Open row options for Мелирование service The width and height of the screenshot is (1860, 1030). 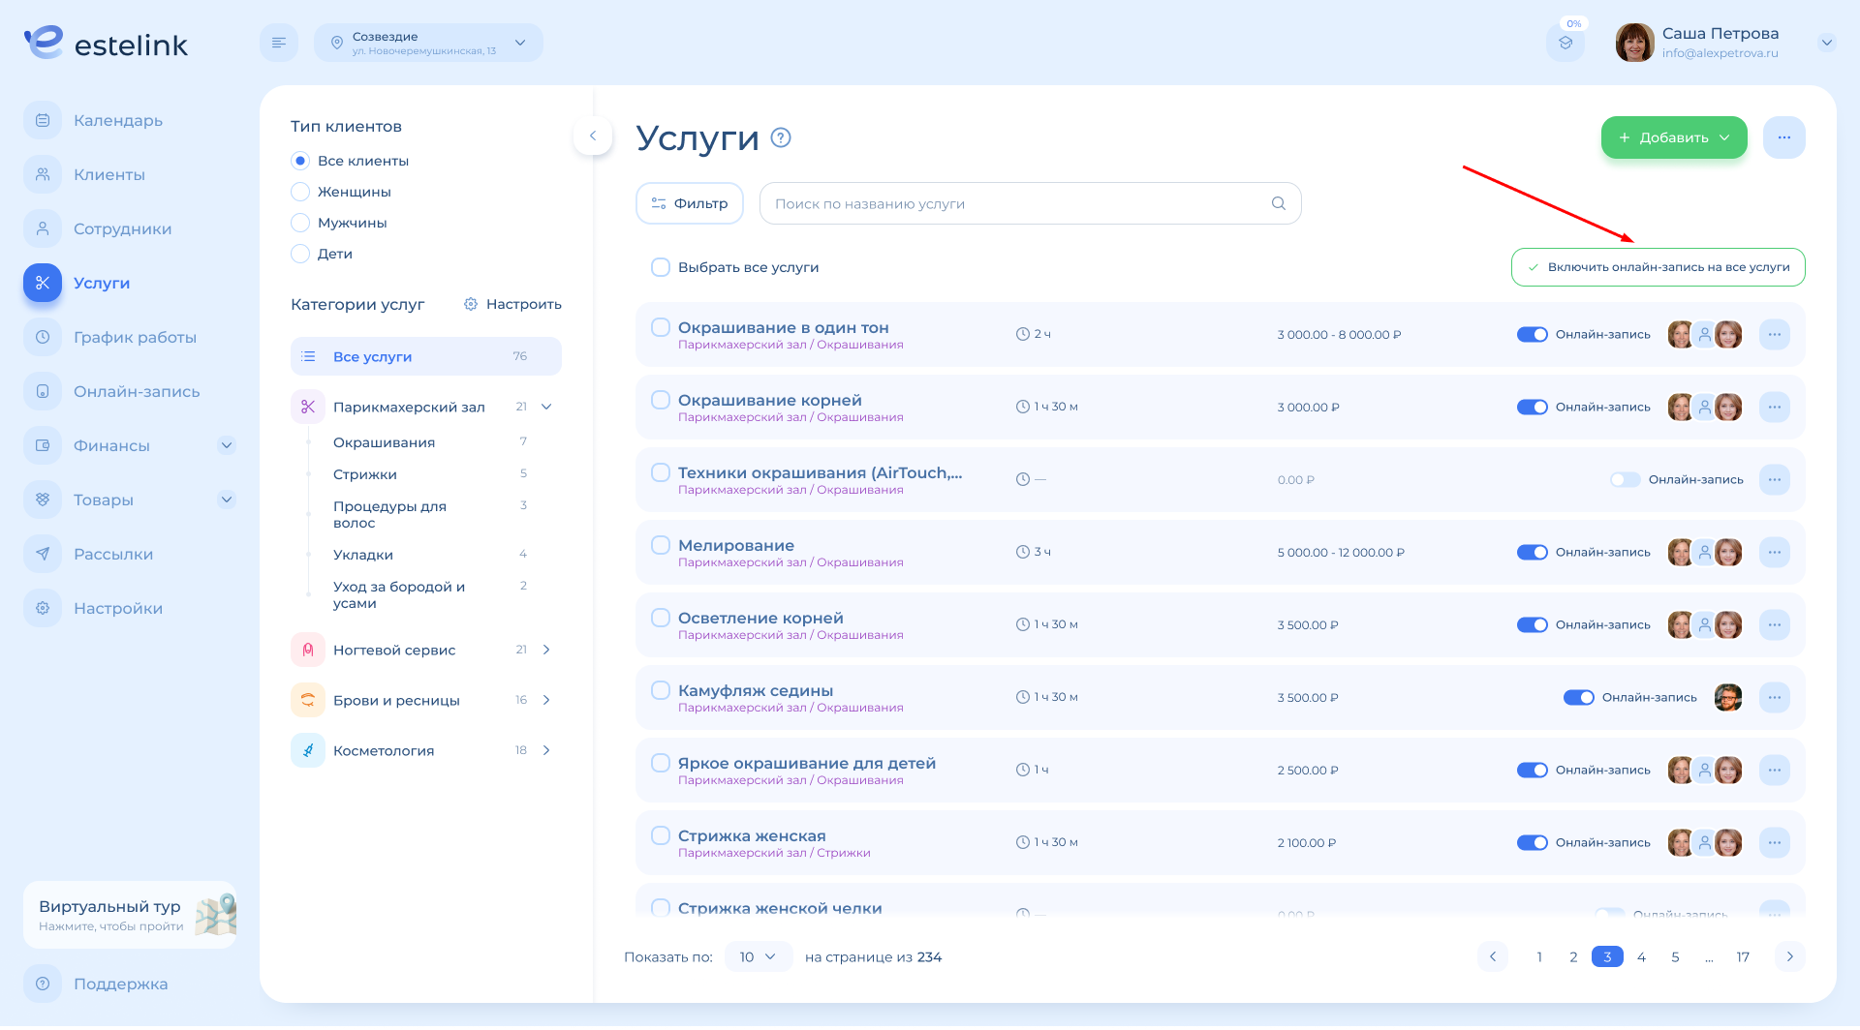tap(1774, 552)
